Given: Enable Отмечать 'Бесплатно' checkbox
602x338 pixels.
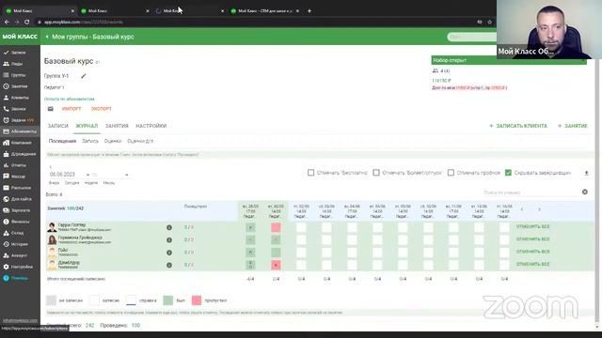Looking at the screenshot, I should point(311,173).
